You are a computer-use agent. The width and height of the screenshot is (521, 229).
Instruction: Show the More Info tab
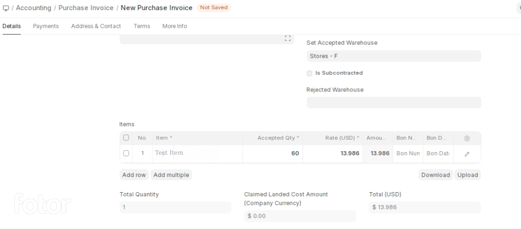(x=174, y=26)
